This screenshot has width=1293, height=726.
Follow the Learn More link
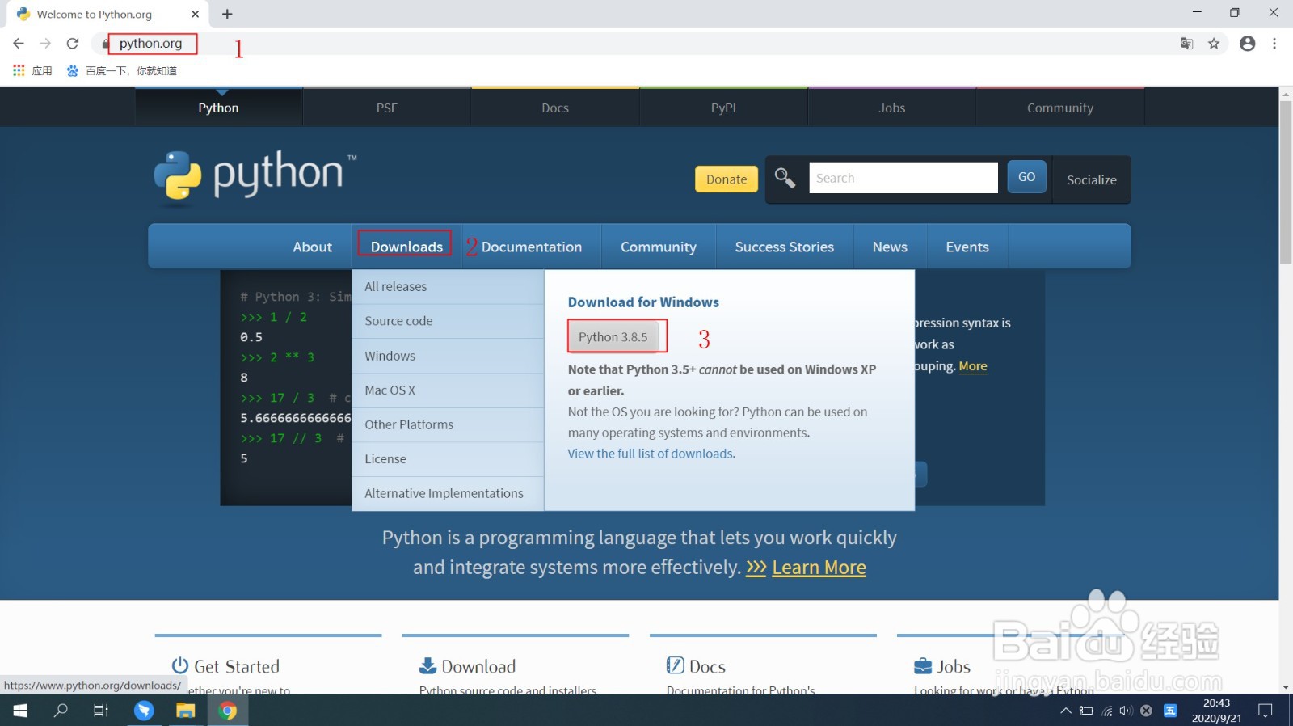pos(819,568)
